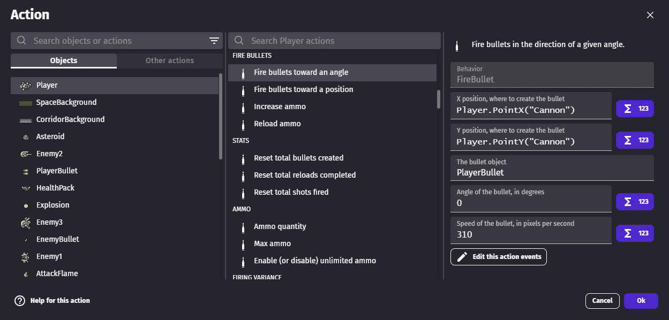Switch to the Objects tab

(64, 60)
